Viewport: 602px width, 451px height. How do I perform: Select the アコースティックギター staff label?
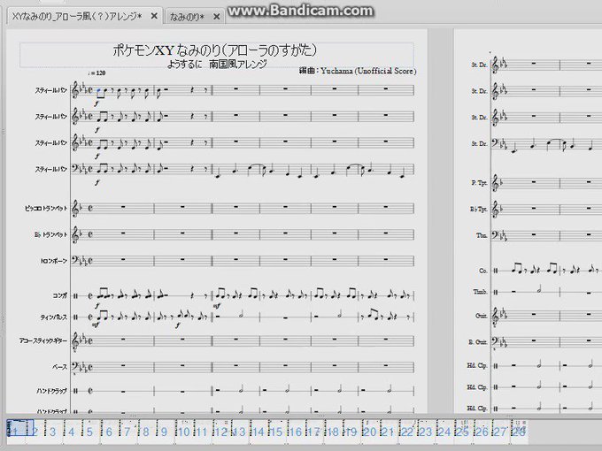[x=43, y=340]
